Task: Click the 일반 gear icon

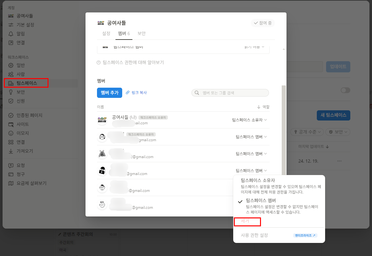Action: click(11, 65)
